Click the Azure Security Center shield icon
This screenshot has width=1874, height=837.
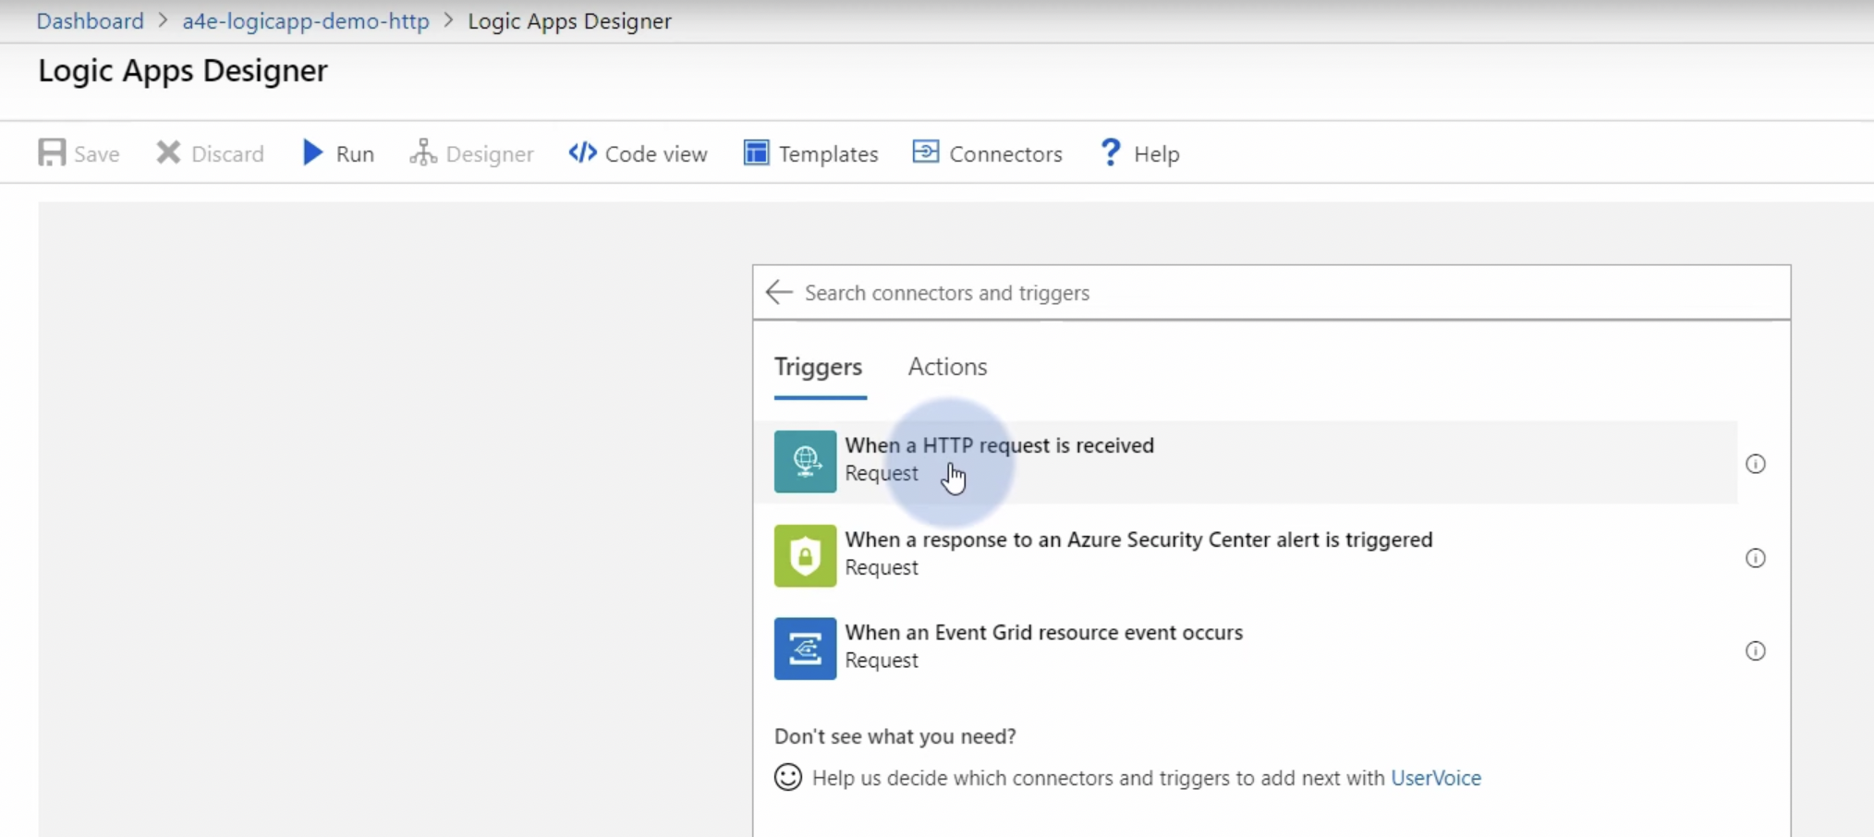805,555
